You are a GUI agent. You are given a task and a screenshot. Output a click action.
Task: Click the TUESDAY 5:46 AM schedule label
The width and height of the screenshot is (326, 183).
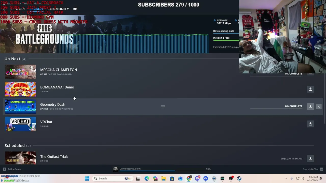[x=291, y=159]
